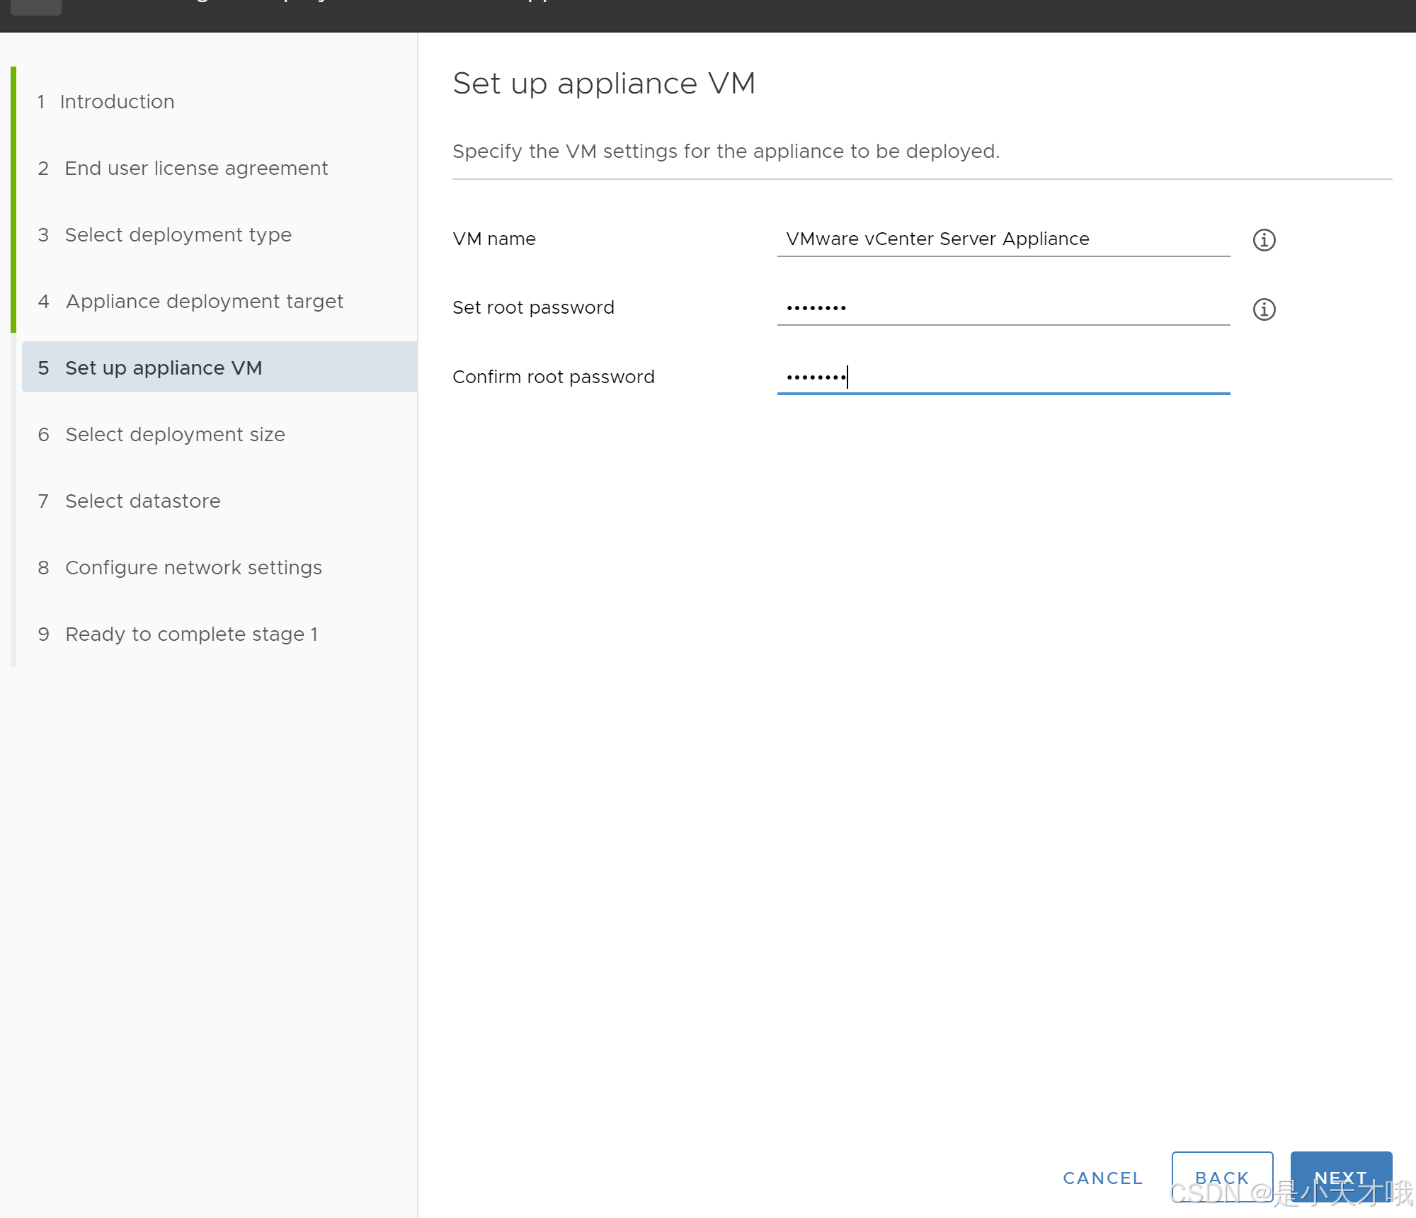
Task: Click the NEXT button
Action: (x=1340, y=1176)
